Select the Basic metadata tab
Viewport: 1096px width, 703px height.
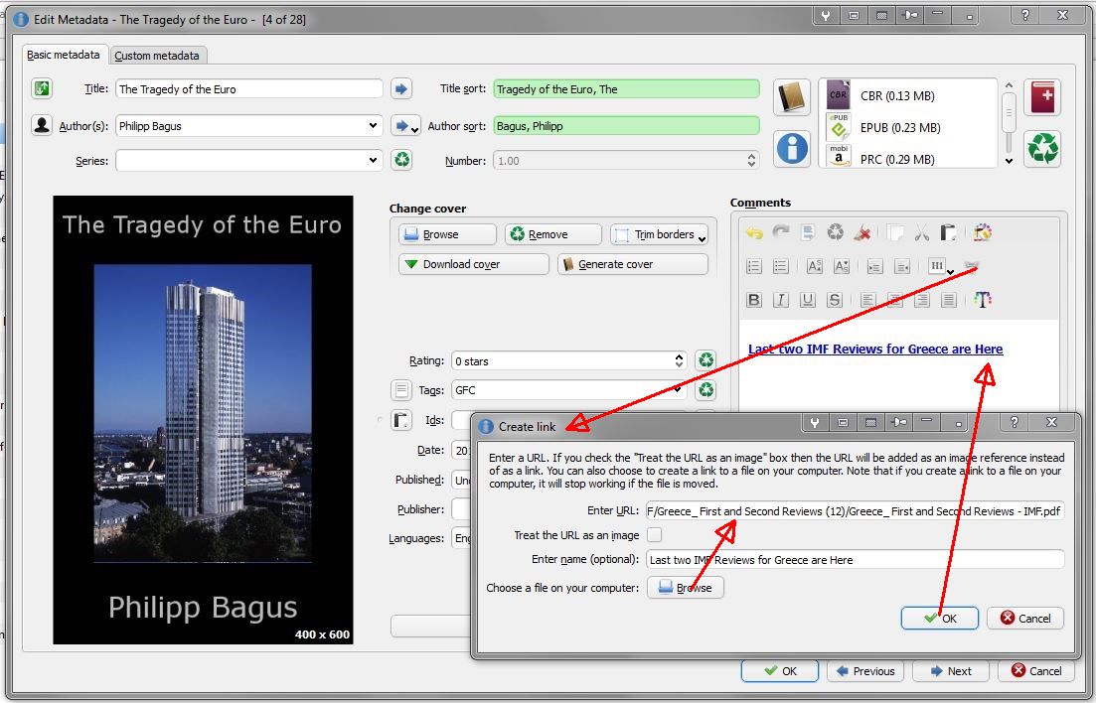(x=64, y=56)
